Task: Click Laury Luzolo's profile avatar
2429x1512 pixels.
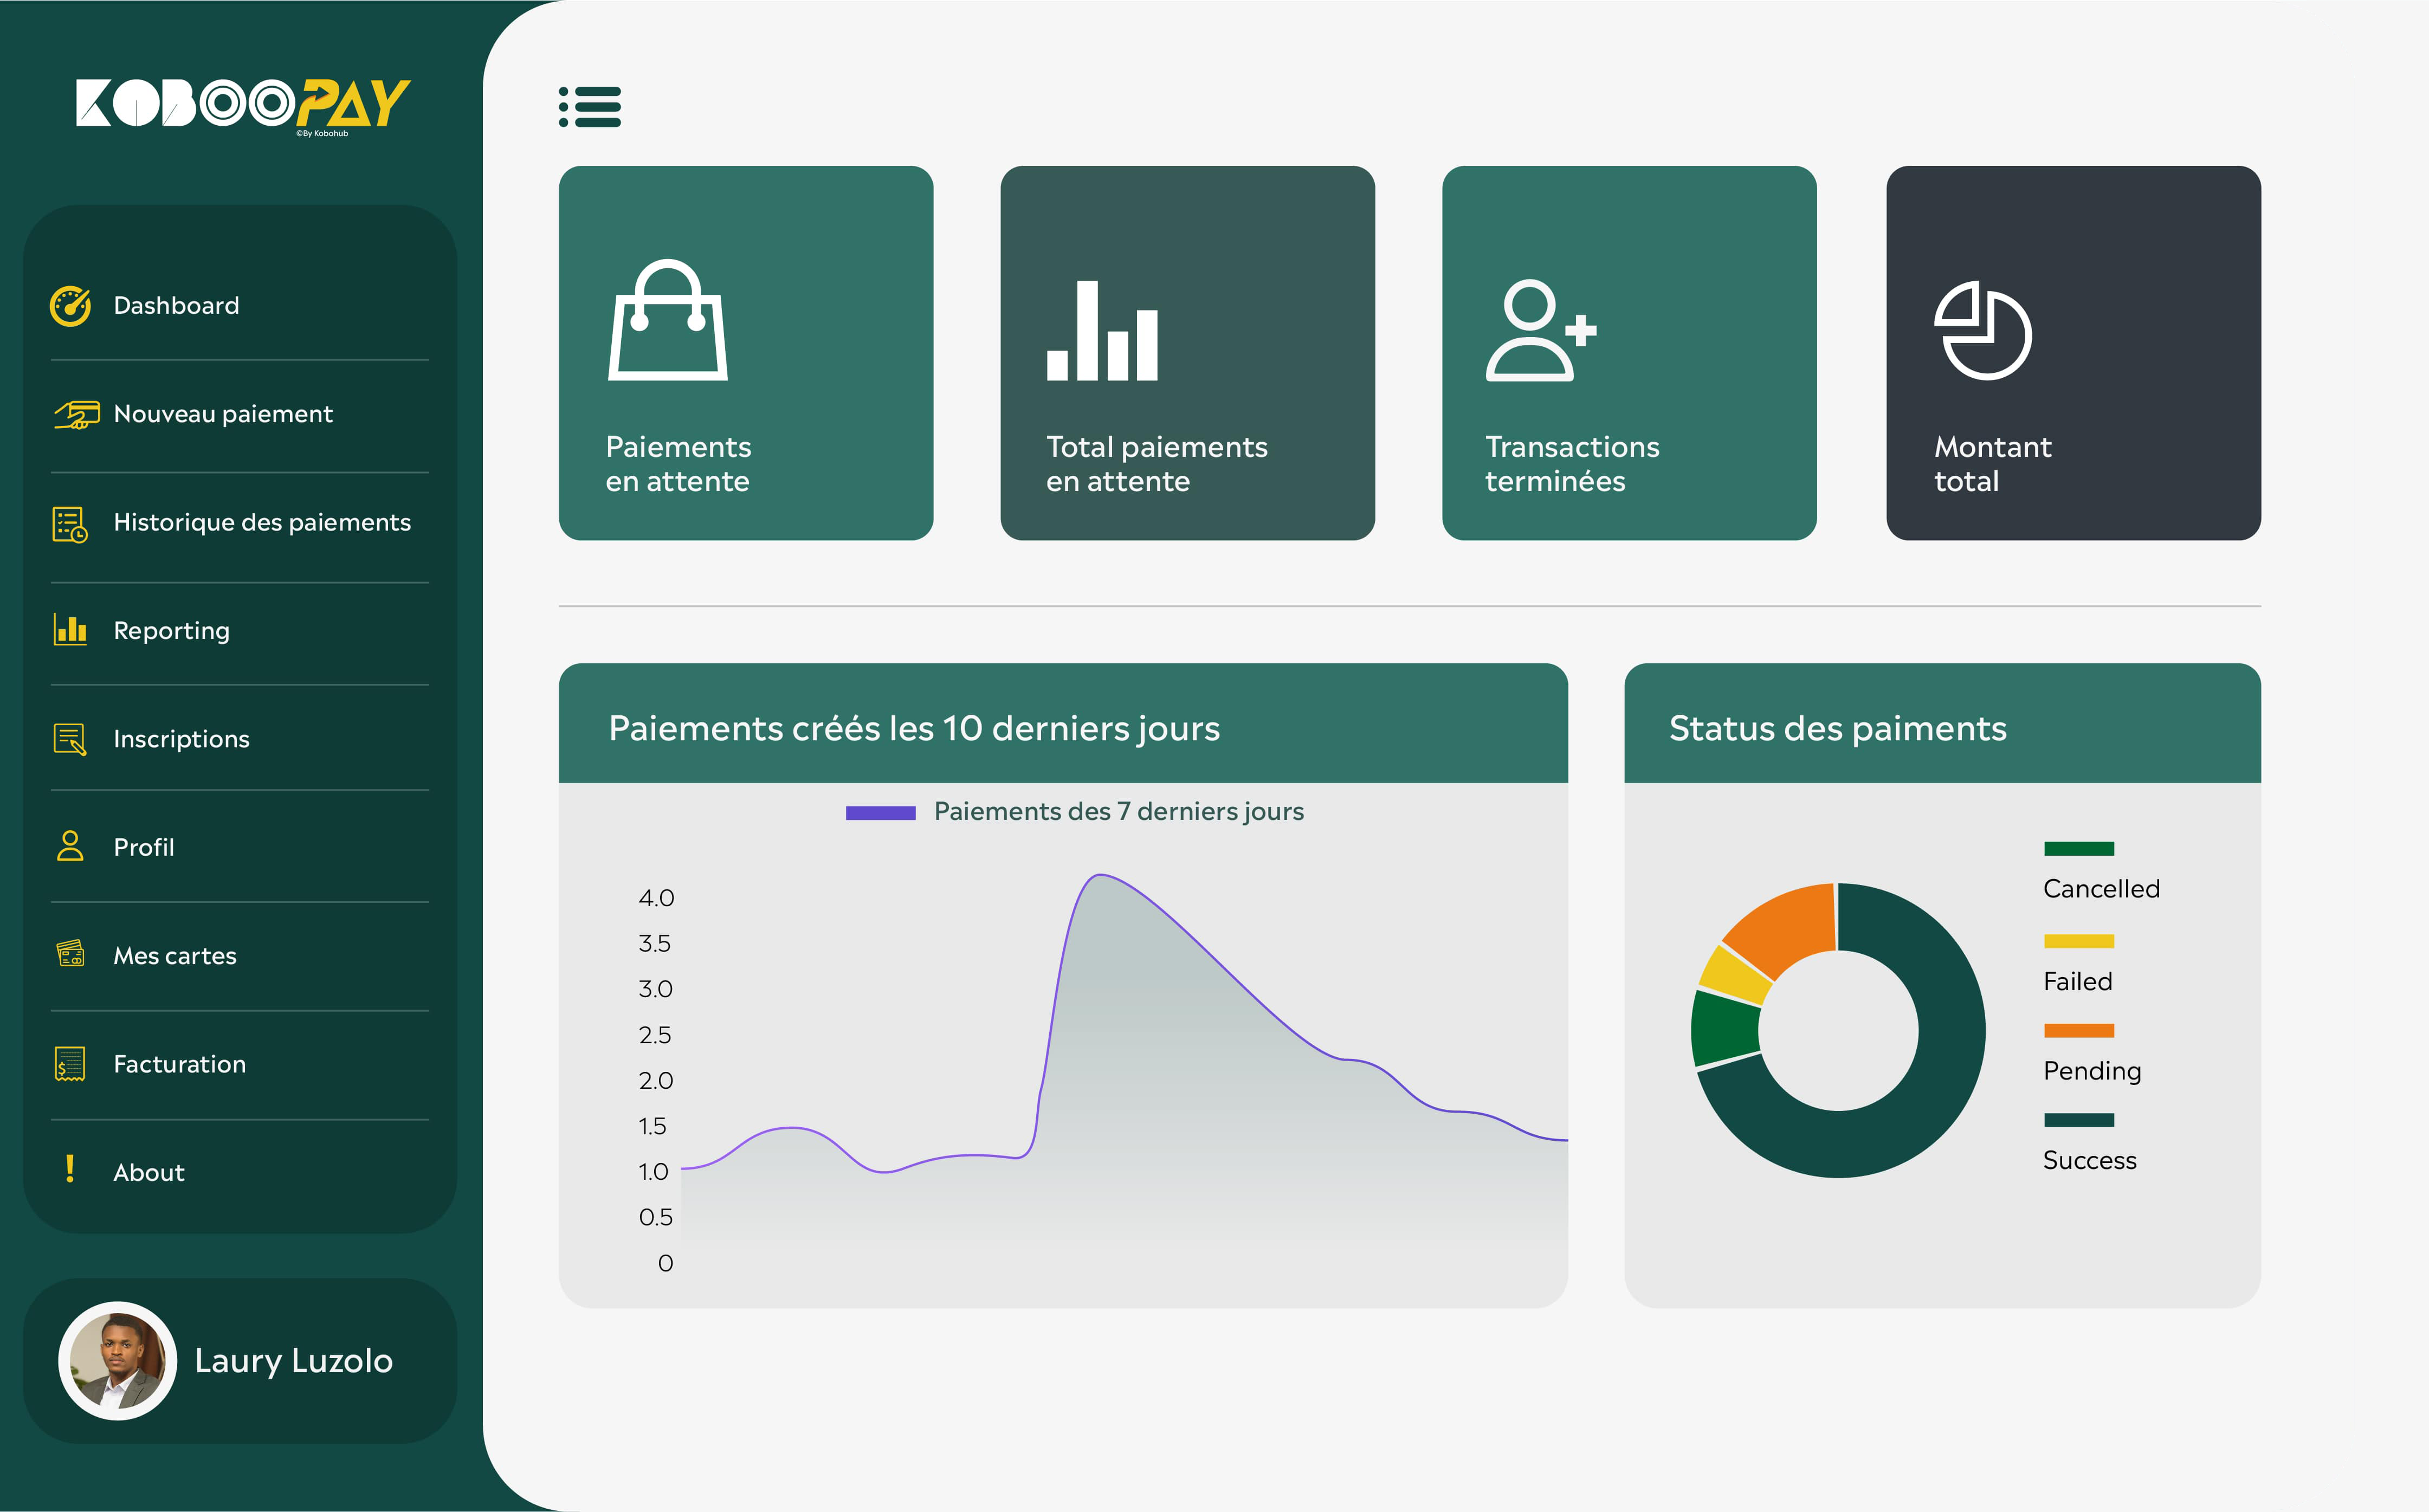Action: [x=118, y=1360]
